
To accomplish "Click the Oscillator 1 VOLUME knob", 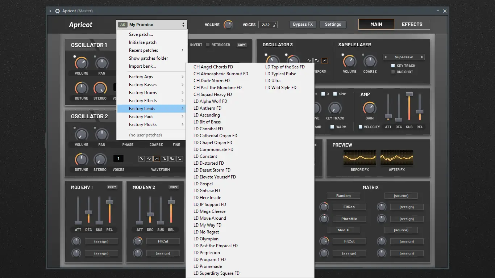I will [x=82, y=63].
